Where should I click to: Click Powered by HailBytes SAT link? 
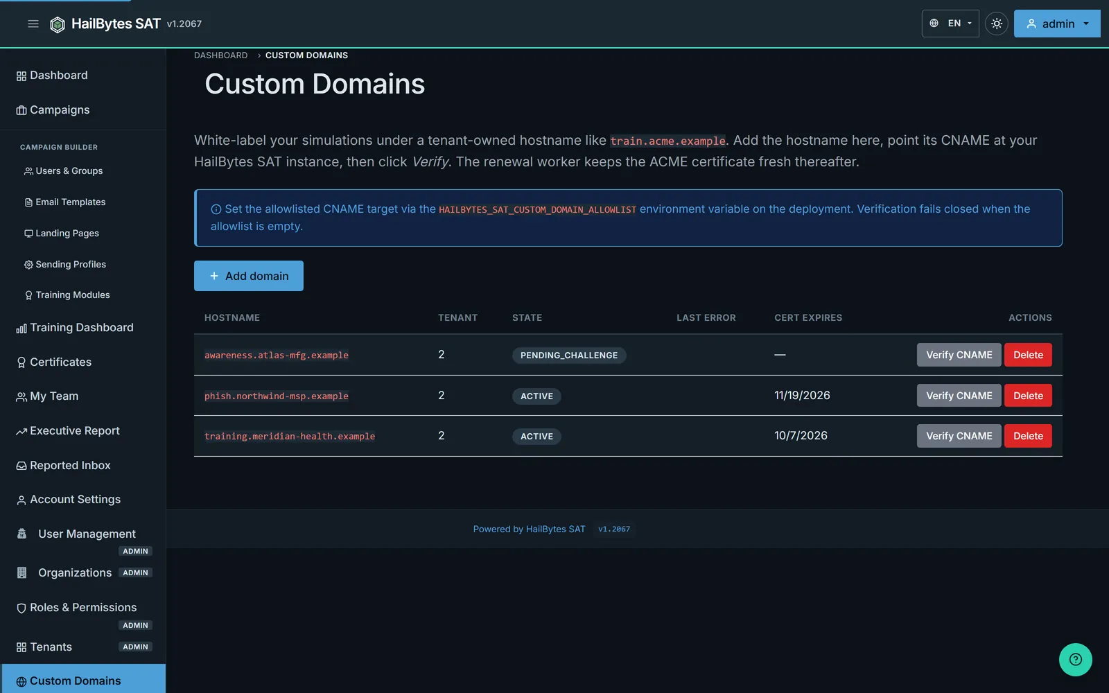[529, 529]
